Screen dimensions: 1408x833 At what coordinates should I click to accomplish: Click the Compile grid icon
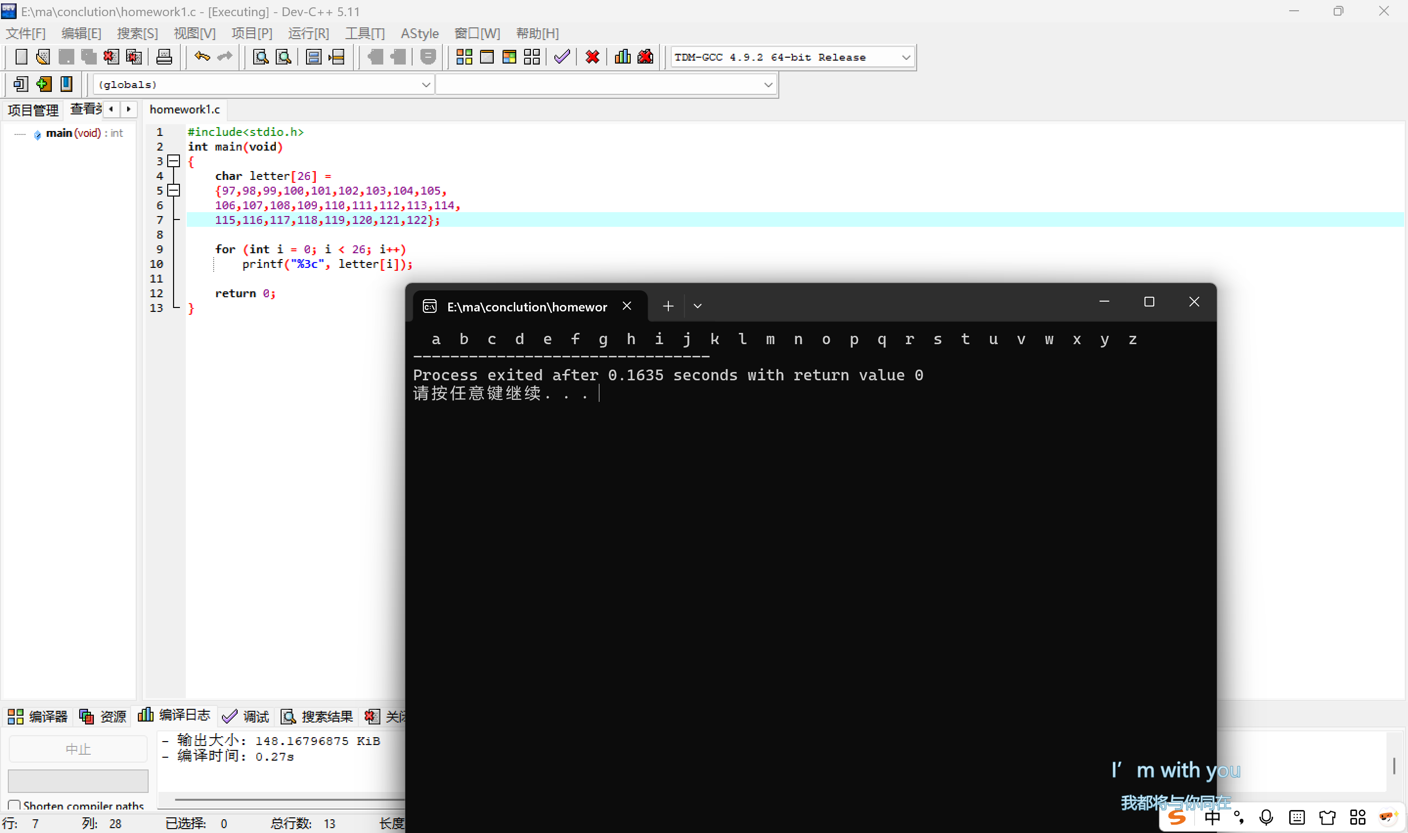(464, 57)
